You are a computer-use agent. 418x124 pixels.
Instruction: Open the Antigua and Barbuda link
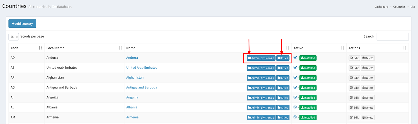[142, 87]
